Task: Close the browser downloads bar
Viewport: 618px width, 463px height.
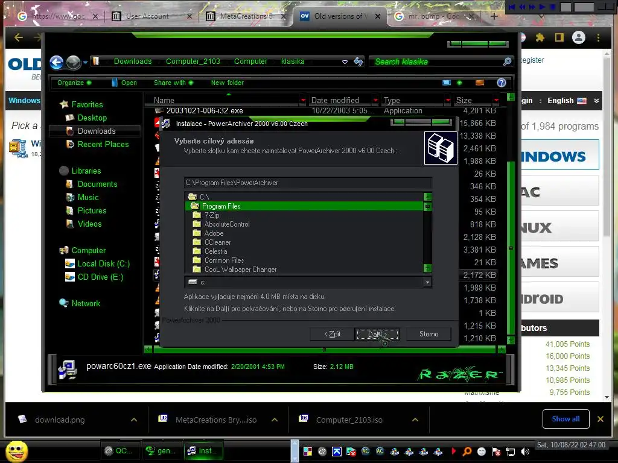Action: [600, 419]
